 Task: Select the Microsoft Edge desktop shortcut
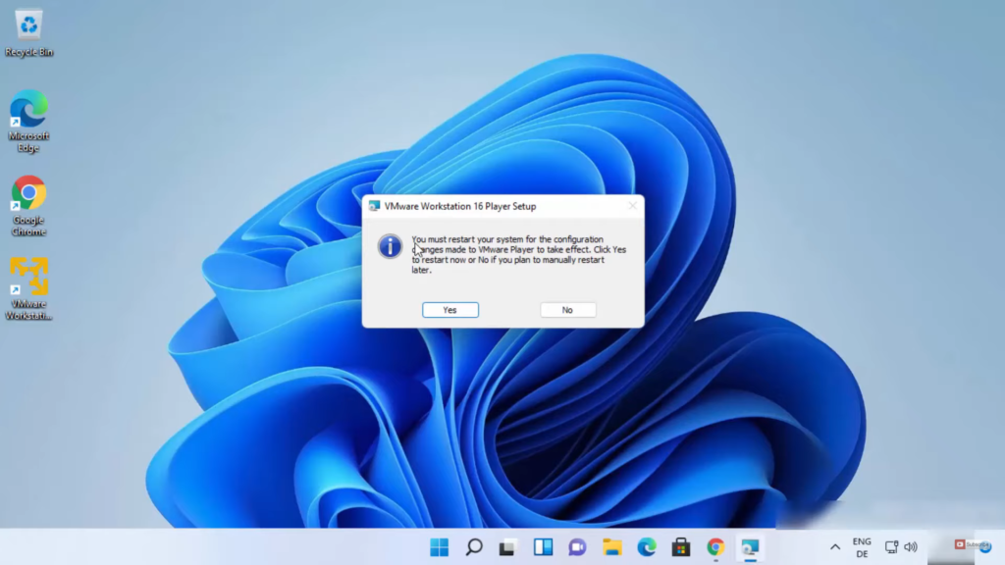(x=28, y=120)
